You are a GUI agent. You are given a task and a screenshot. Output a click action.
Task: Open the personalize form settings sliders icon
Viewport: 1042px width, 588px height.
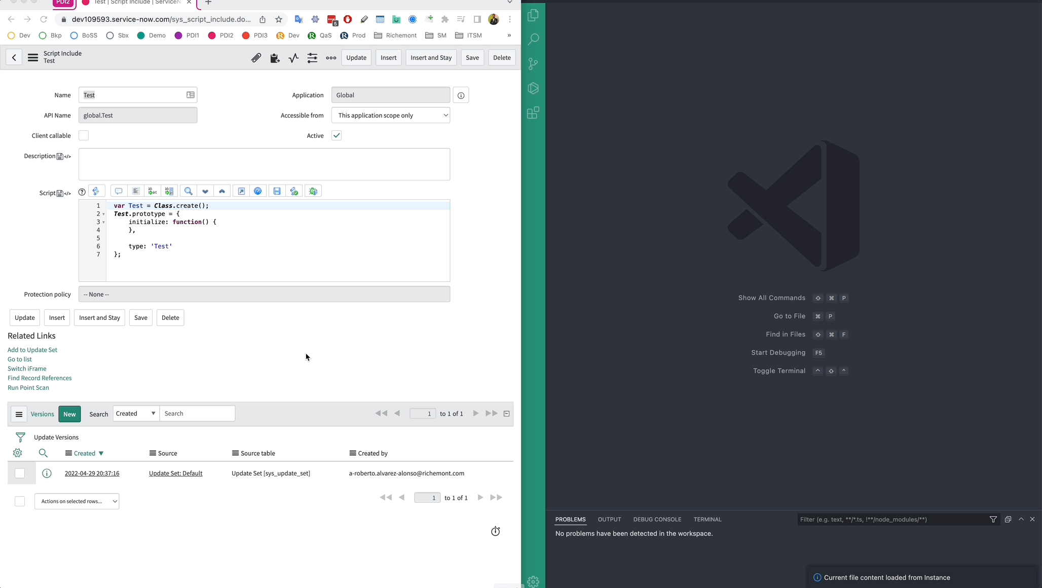click(312, 58)
